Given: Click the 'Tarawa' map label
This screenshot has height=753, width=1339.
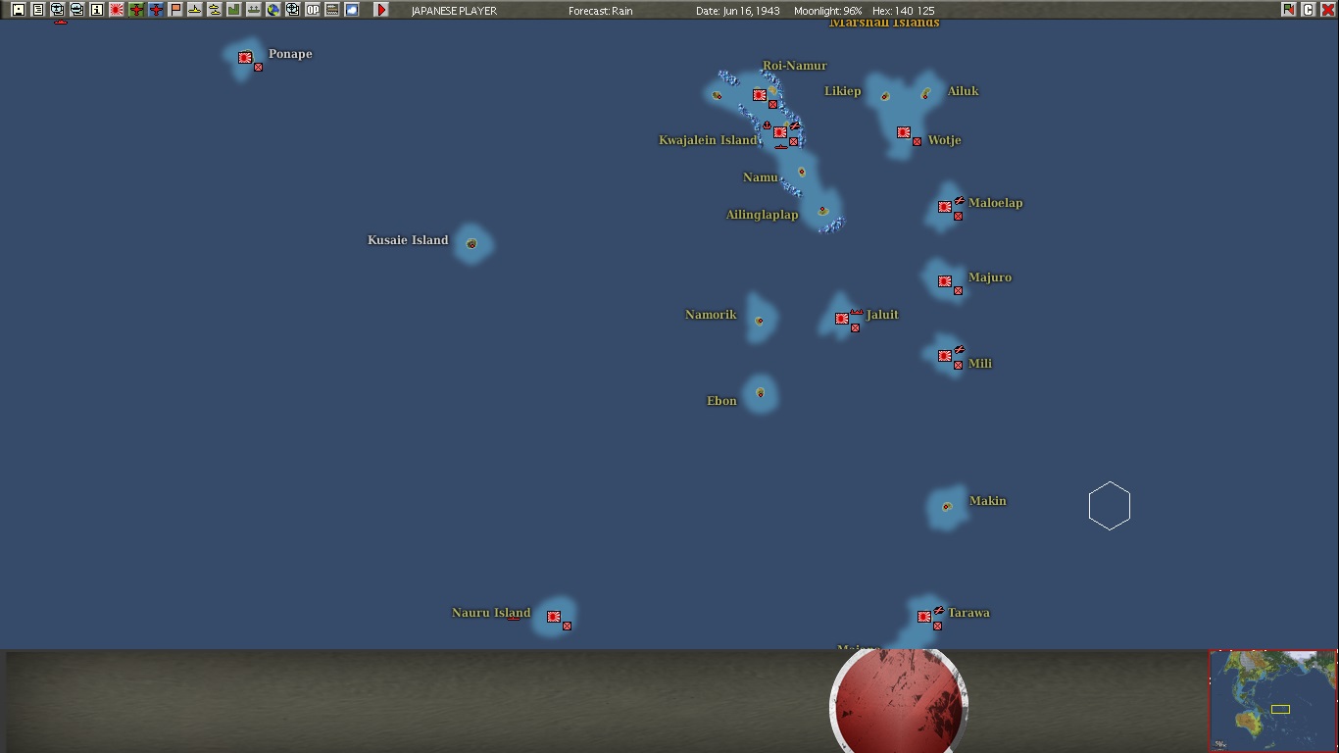Looking at the screenshot, I should (x=968, y=613).
